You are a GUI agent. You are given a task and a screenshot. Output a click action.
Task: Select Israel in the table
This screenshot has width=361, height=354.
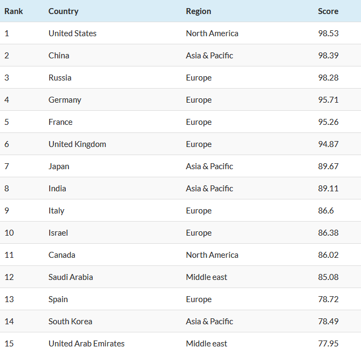pos(58,233)
